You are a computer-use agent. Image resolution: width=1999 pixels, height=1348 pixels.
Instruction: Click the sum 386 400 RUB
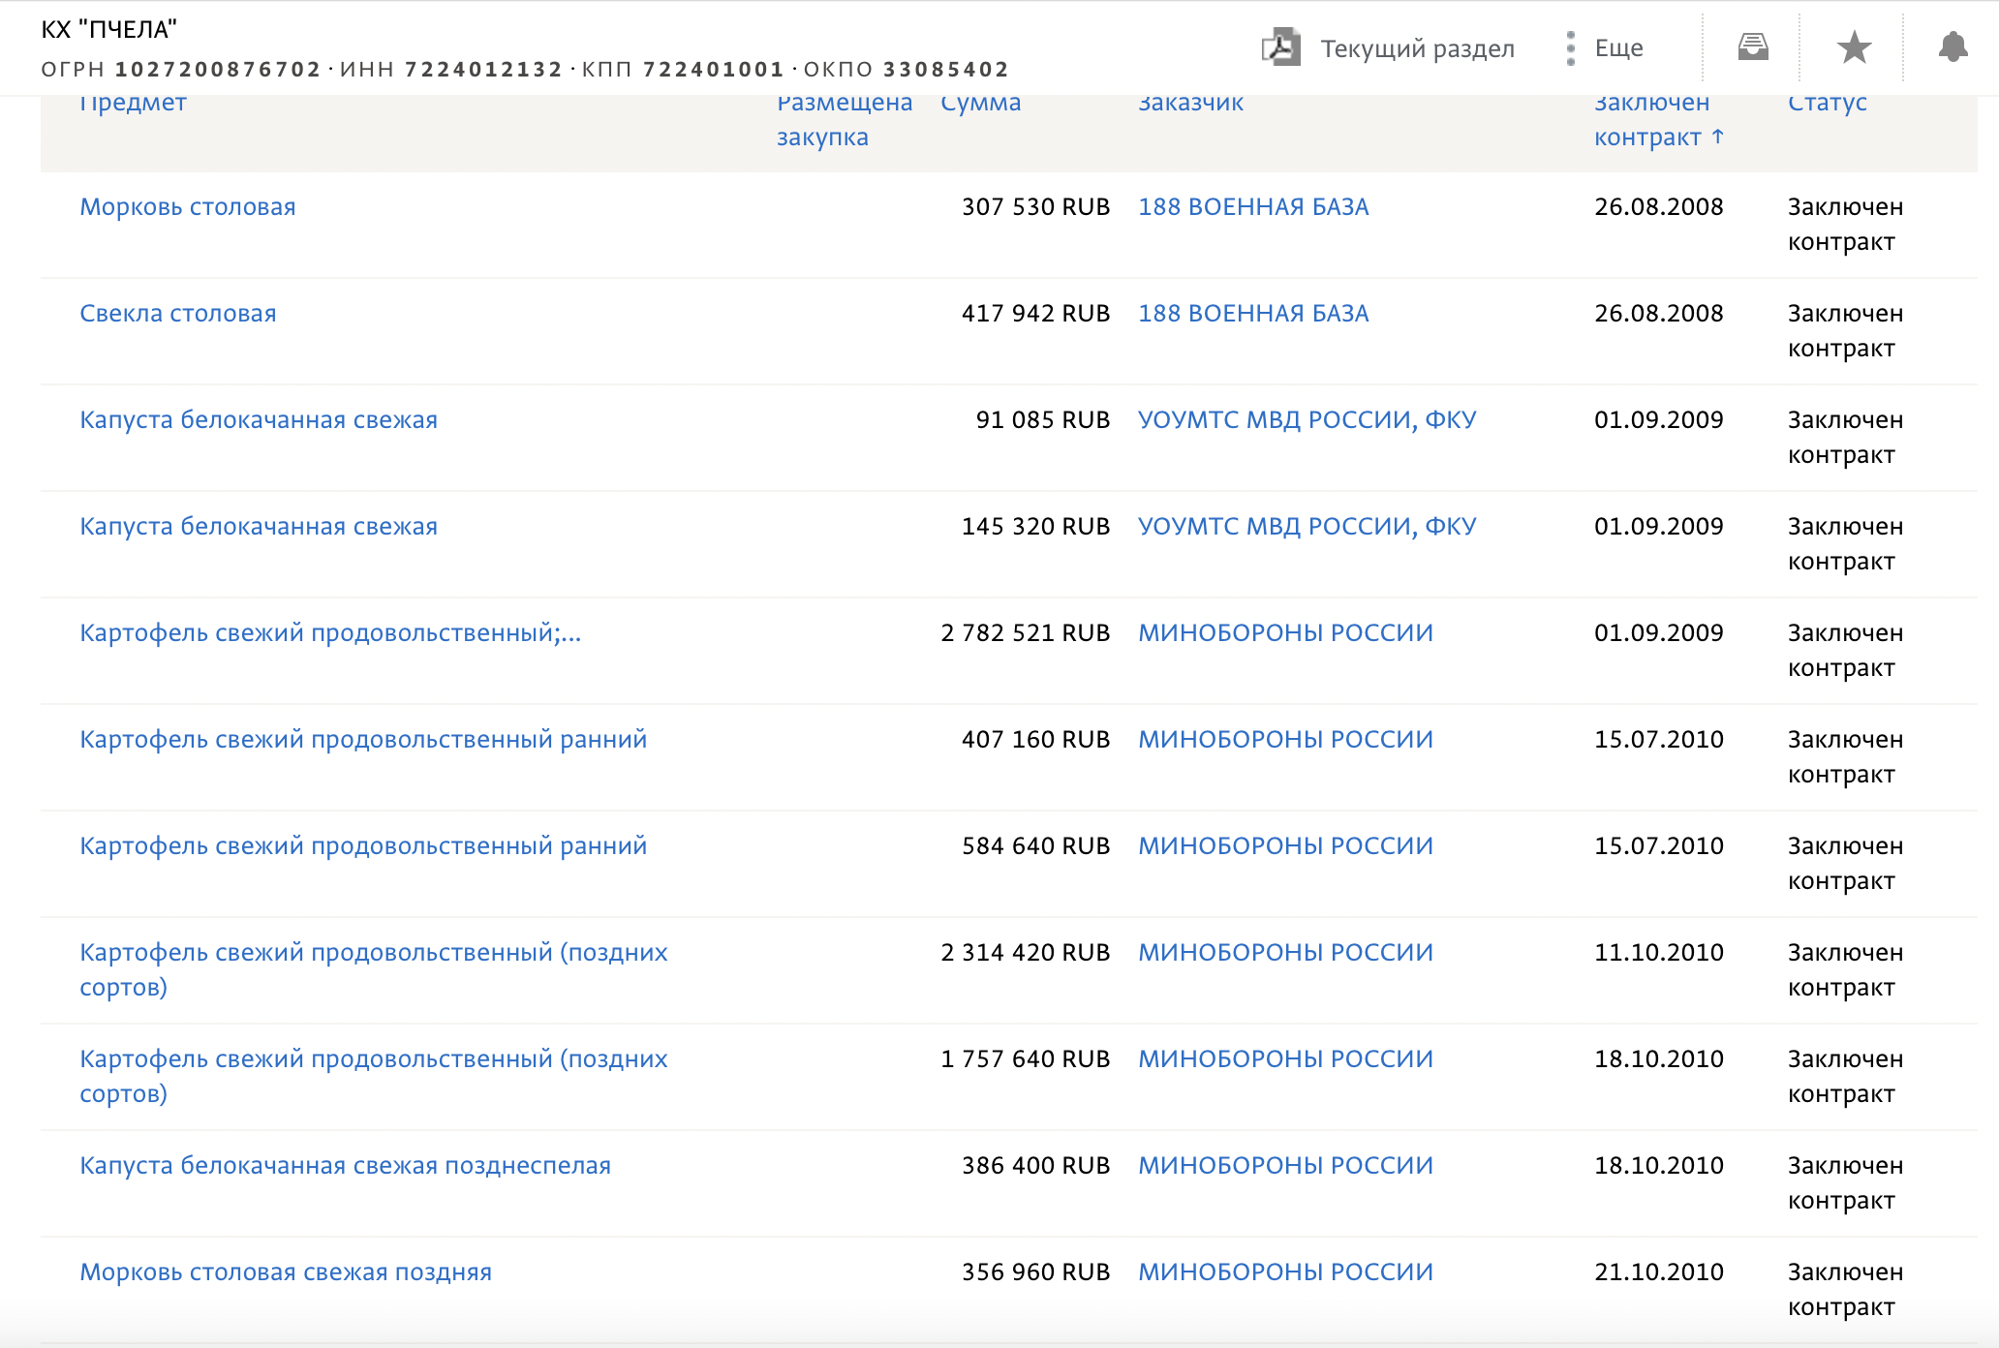1035,1166
